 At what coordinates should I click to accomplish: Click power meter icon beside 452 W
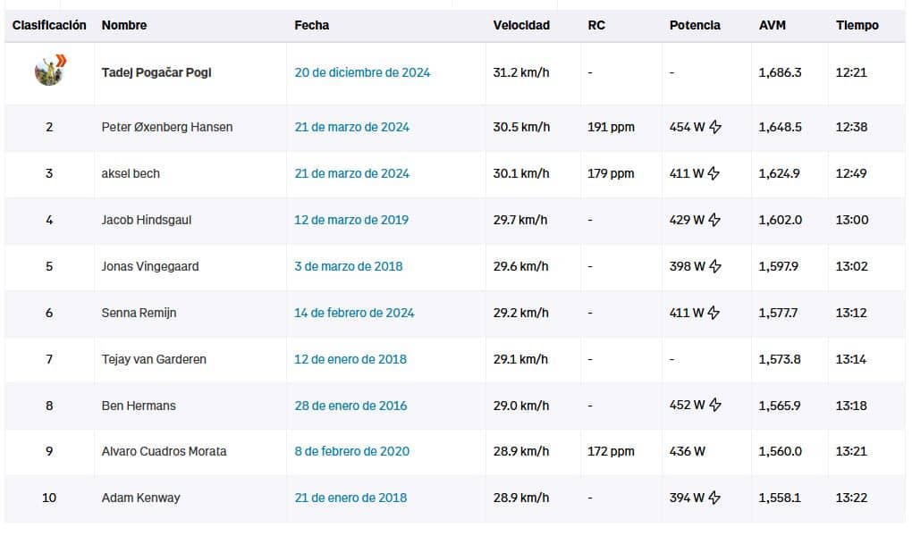coord(715,406)
